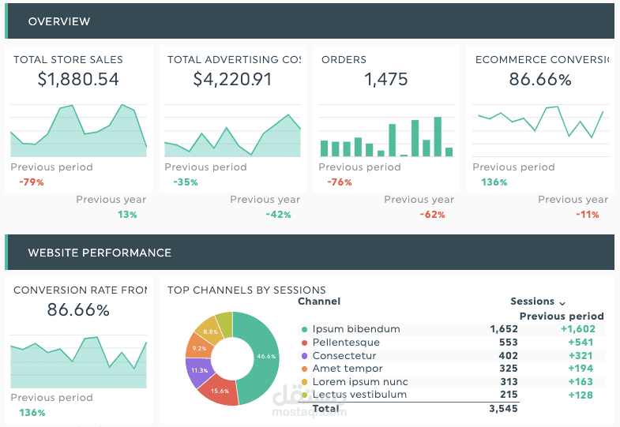Image resolution: width=620 pixels, height=427 pixels.
Task: Select the Ipsum bibendum channel row
Action: [x=451, y=329]
